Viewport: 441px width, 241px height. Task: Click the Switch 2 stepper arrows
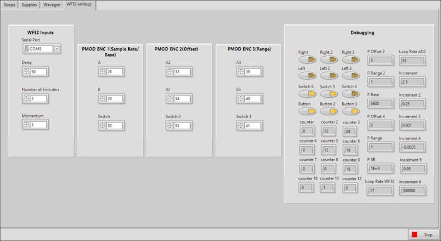tap(170, 125)
